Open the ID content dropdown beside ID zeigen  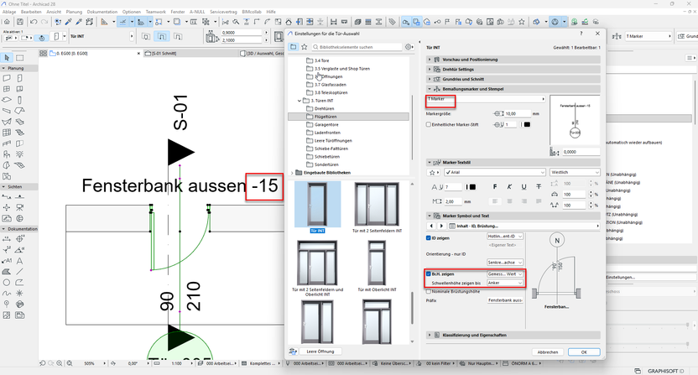coord(505,237)
